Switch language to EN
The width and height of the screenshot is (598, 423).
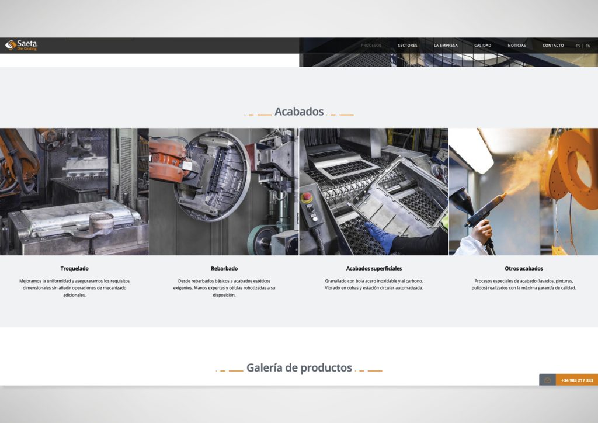588,46
